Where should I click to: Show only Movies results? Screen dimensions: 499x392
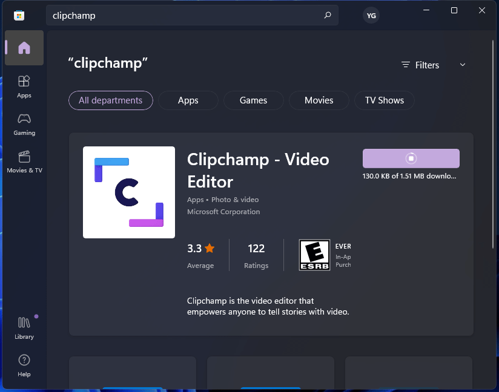point(319,100)
